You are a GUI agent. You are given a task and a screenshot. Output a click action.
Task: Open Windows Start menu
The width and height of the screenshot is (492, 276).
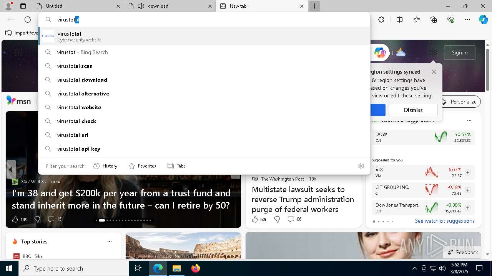click(9, 268)
